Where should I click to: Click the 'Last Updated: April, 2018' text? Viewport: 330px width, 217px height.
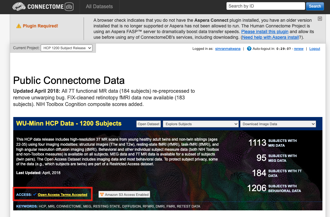[x=38, y=173]
